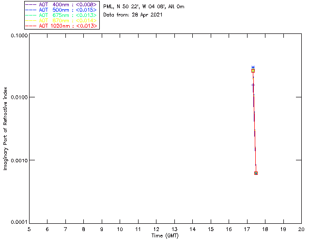Click the x-axis tick label 17
Screen dimensions: 310x248
(x=247, y=229)
